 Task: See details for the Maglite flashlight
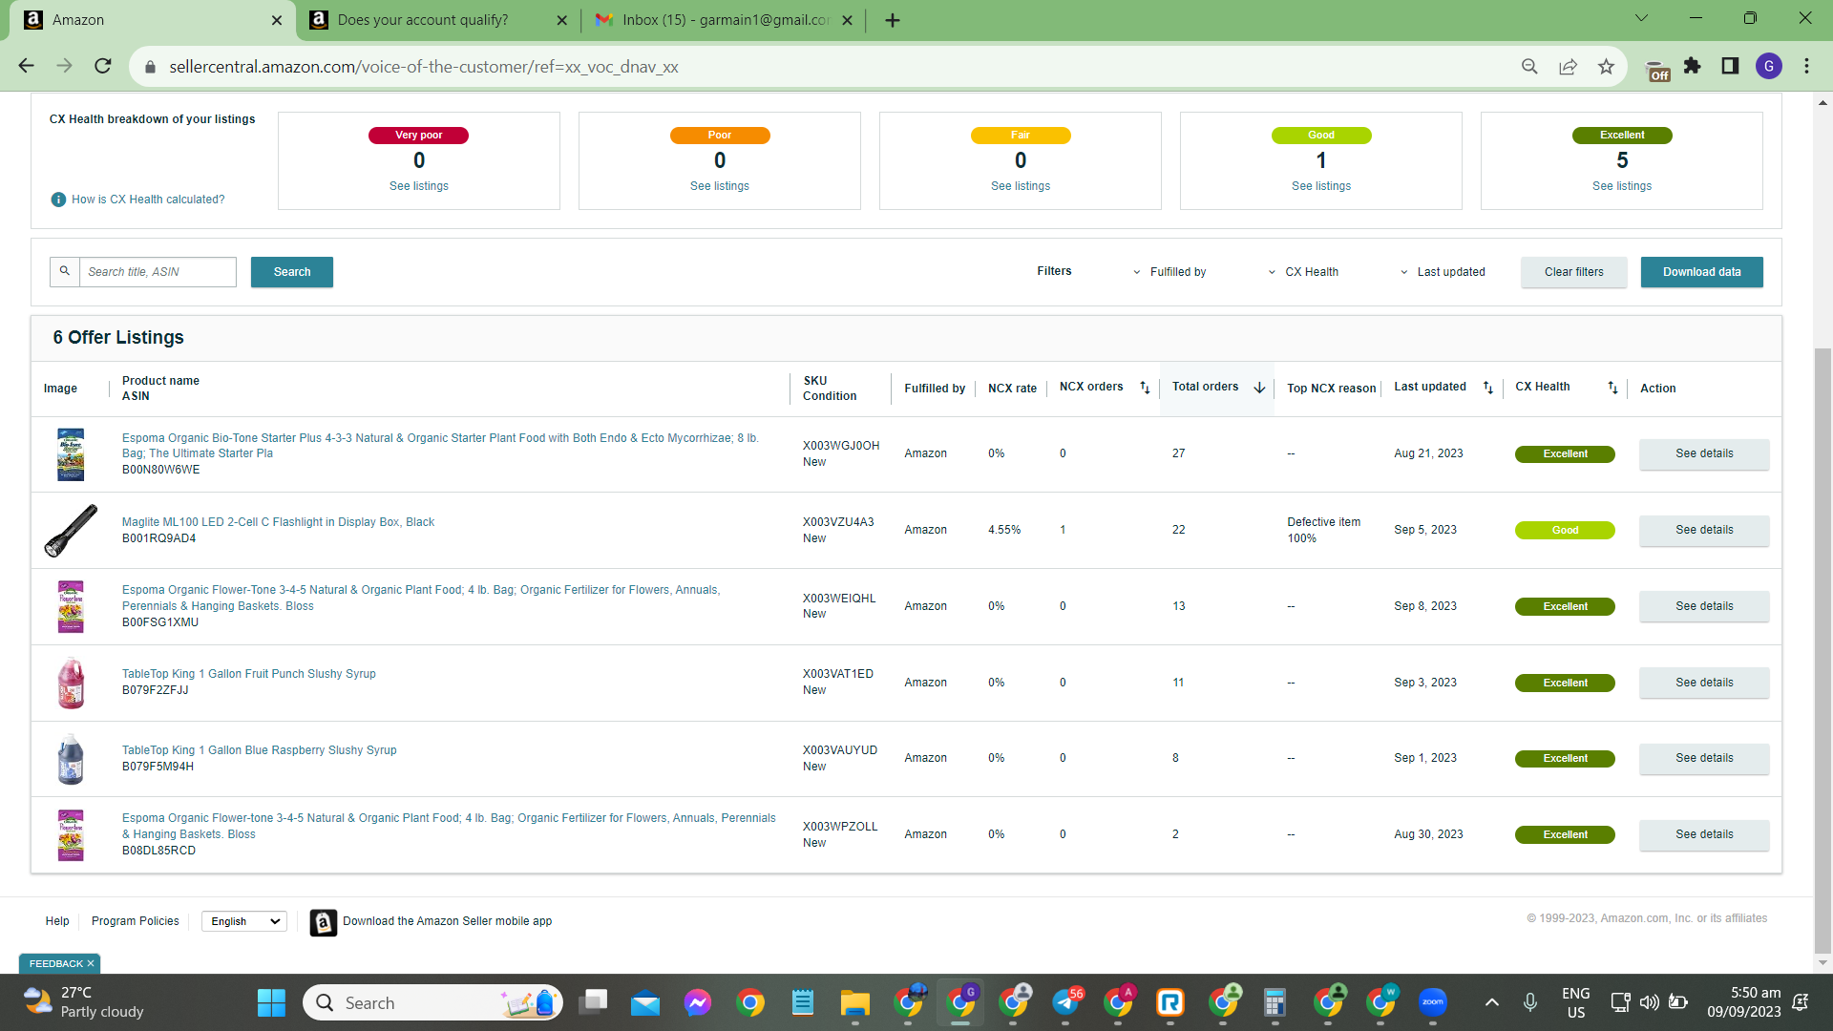coord(1704,530)
